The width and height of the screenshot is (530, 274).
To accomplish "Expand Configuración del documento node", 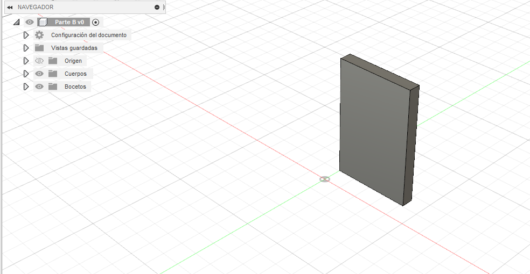I will pyautogui.click(x=26, y=35).
